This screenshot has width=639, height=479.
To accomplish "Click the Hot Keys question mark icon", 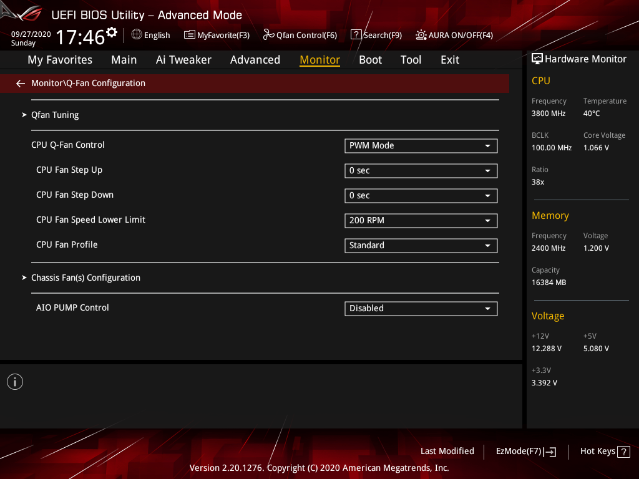I will coord(623,452).
